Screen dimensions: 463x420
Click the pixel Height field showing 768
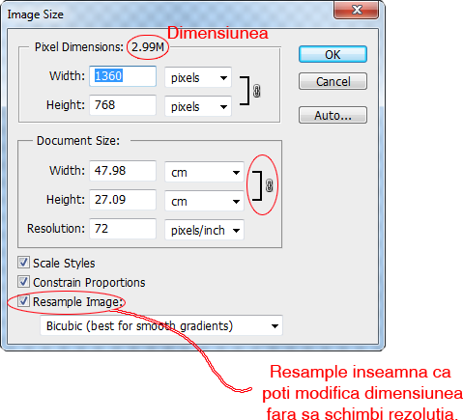[x=123, y=105]
